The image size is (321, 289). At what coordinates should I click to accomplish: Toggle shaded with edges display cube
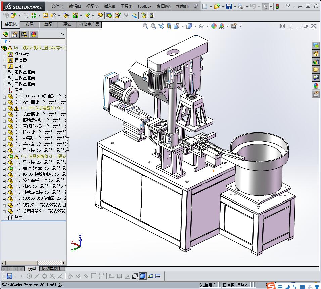142,276
